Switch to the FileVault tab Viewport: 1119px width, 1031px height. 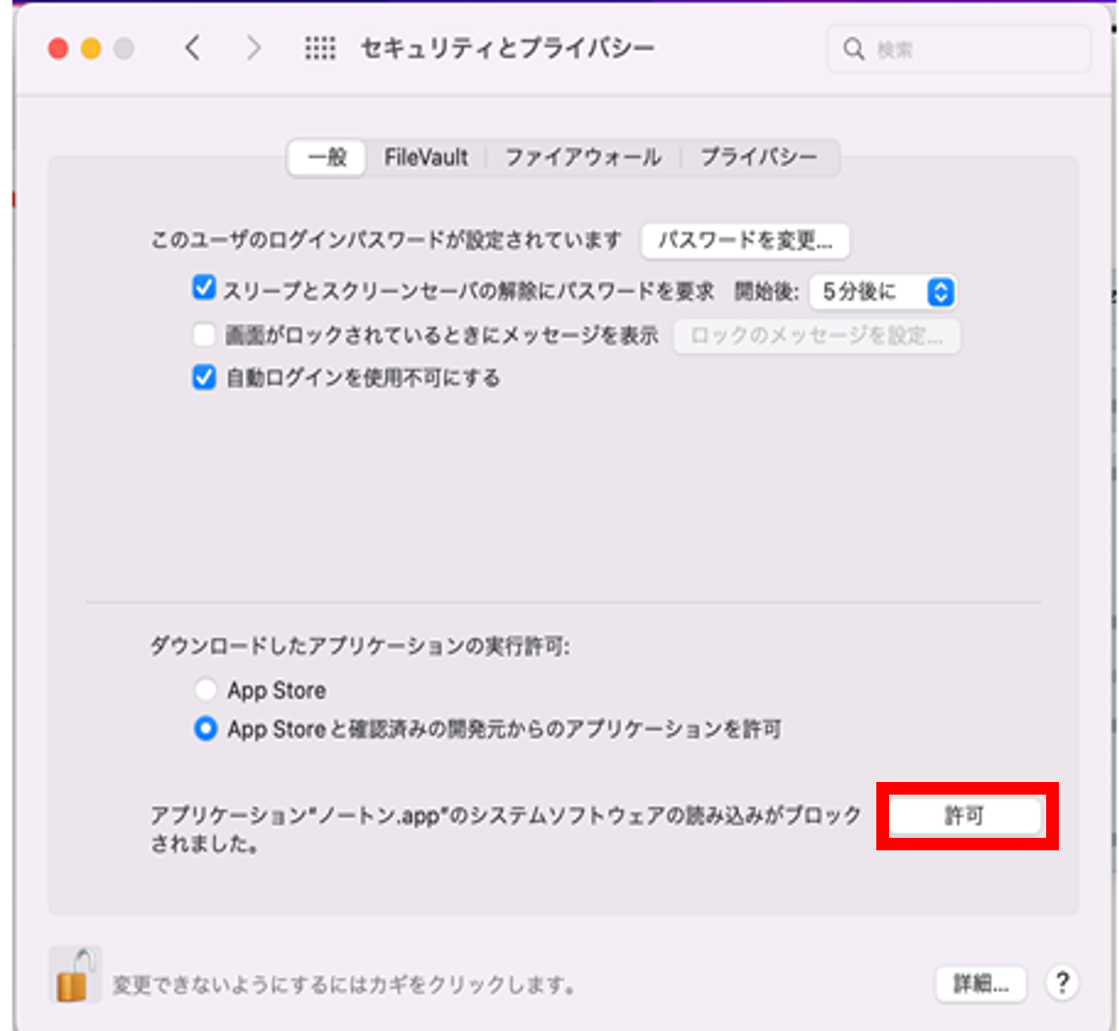tap(426, 157)
